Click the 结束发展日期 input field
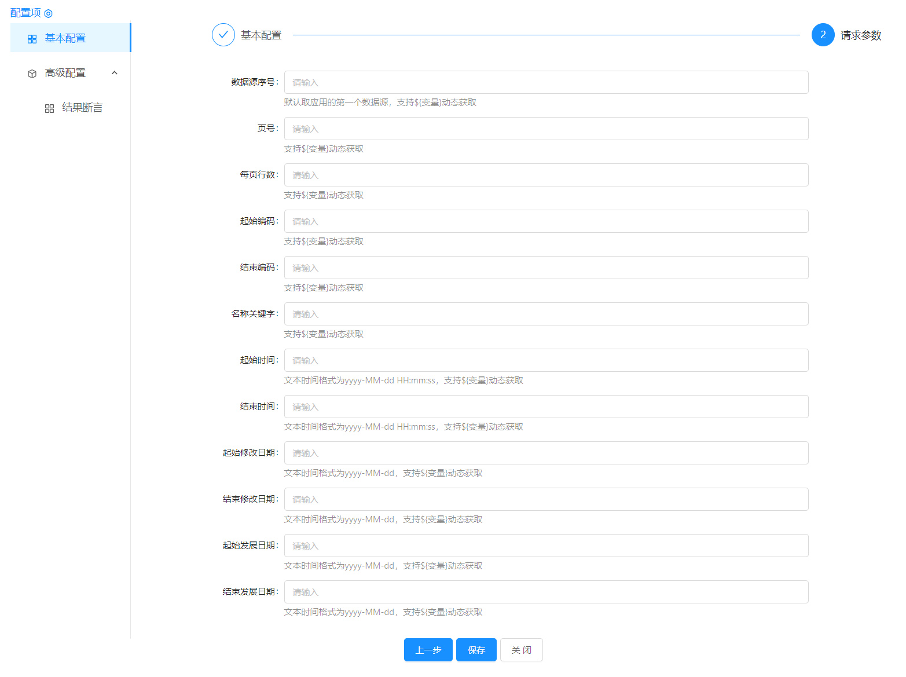 click(546, 592)
